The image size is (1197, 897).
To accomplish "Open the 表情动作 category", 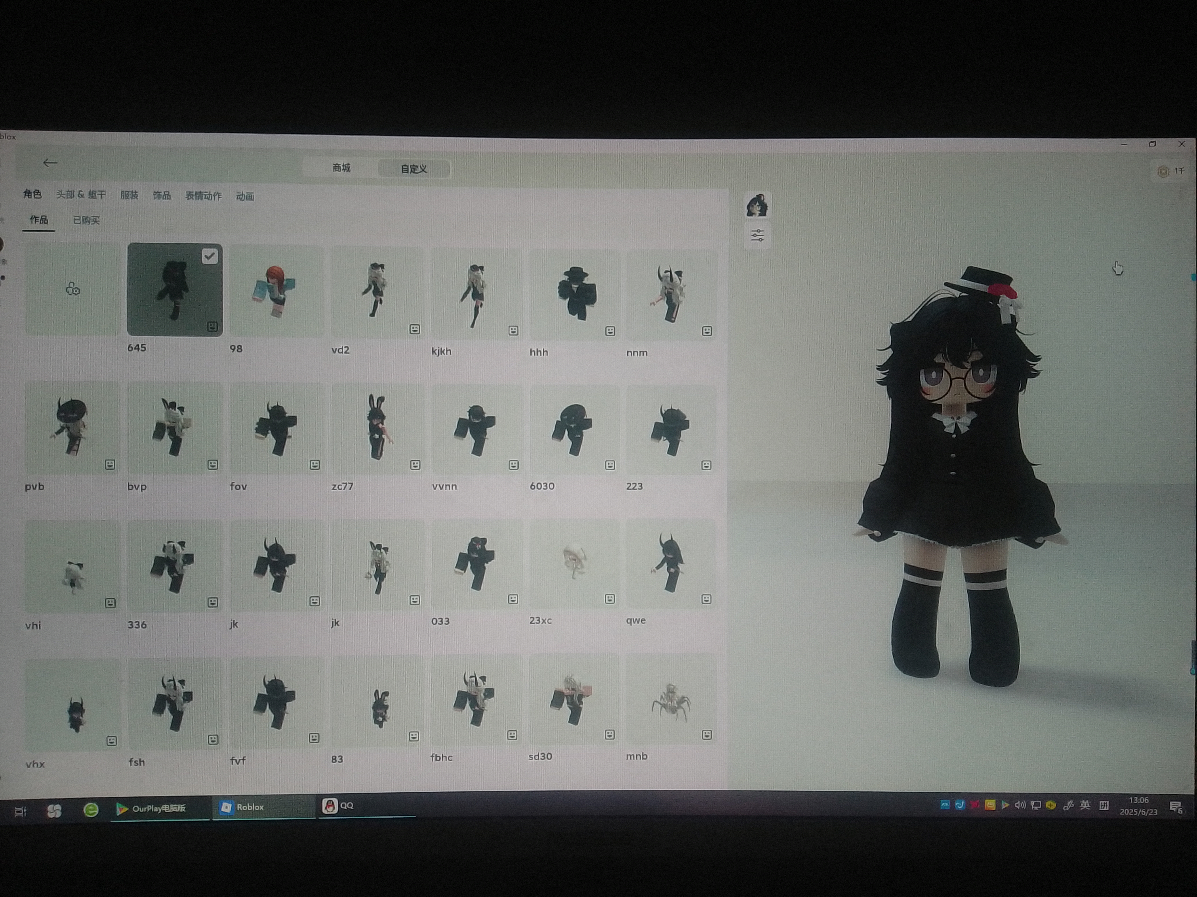I will 203,196.
